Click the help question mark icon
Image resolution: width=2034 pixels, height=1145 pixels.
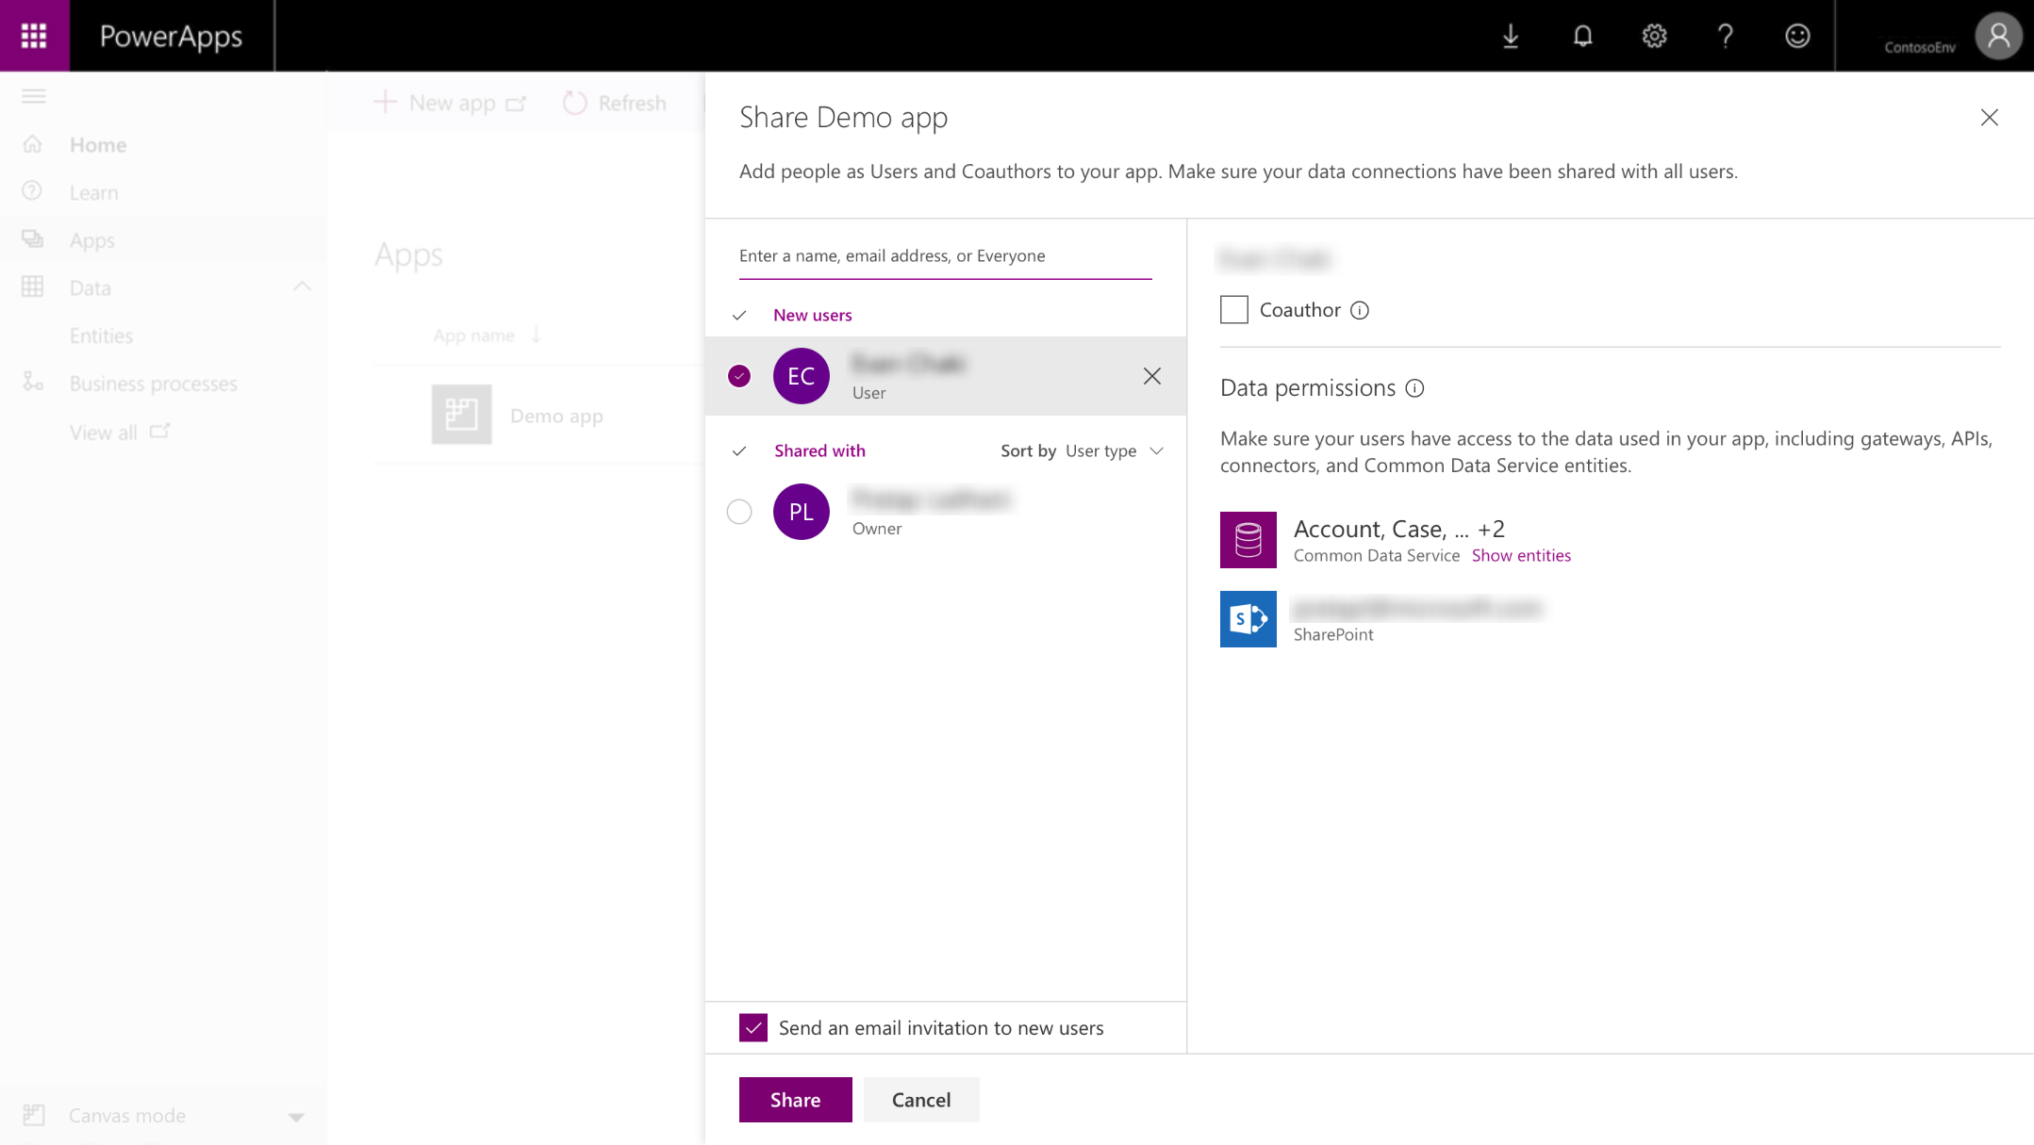[x=1726, y=35]
